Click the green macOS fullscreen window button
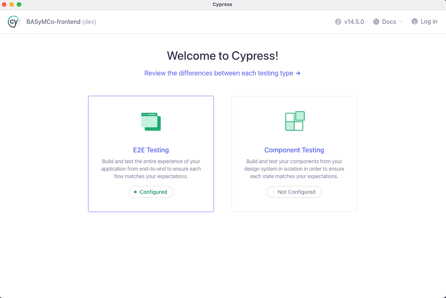This screenshot has width=446, height=298. [19, 4]
